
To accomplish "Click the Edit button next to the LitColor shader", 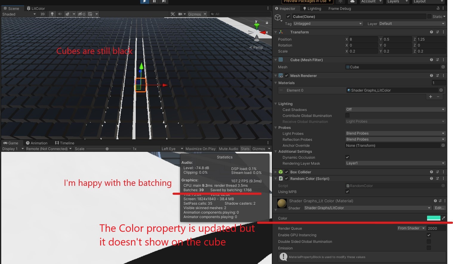I will (439, 208).
